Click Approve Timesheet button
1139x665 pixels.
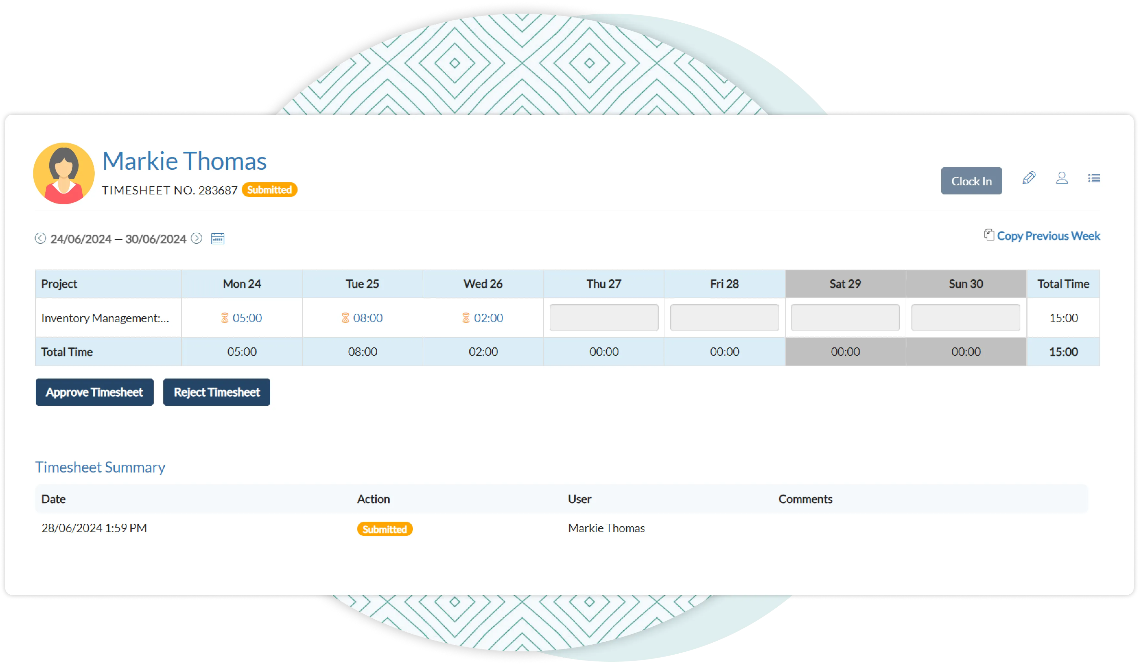click(94, 392)
